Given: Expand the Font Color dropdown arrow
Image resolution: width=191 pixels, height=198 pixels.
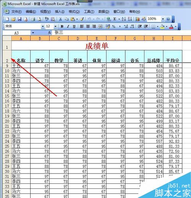Looking at the screenshot, I should click(x=175, y=26).
